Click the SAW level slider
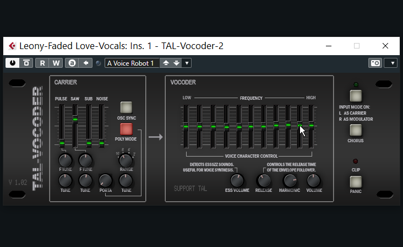The height and width of the screenshot is (247, 403). pyautogui.click(x=75, y=120)
